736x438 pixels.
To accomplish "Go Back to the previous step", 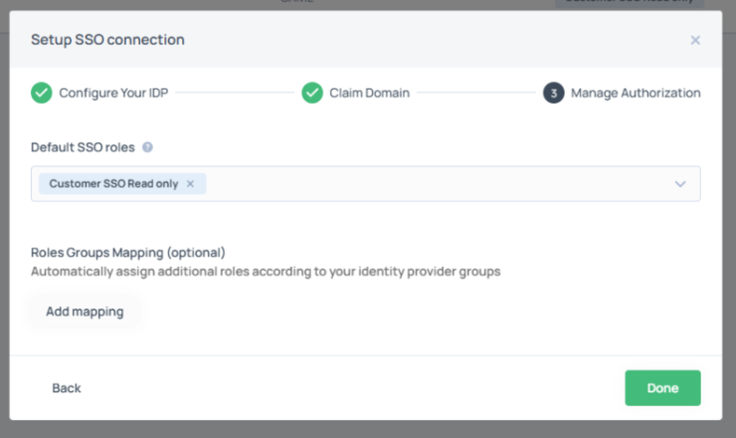I will (67, 388).
